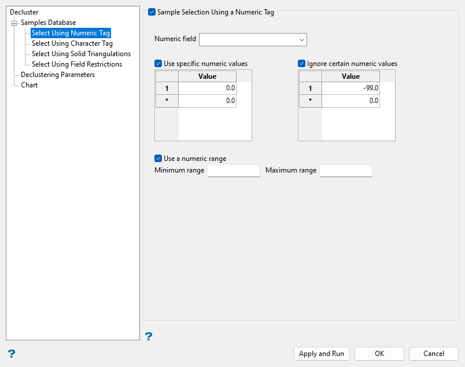The width and height of the screenshot is (465, 367).
Task: Select the -99.0 cell in ignore values table
Action: [350, 88]
